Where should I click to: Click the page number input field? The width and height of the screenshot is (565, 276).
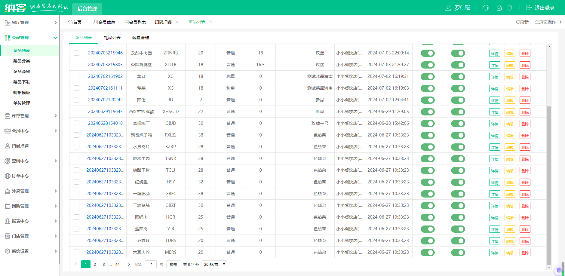point(151,264)
